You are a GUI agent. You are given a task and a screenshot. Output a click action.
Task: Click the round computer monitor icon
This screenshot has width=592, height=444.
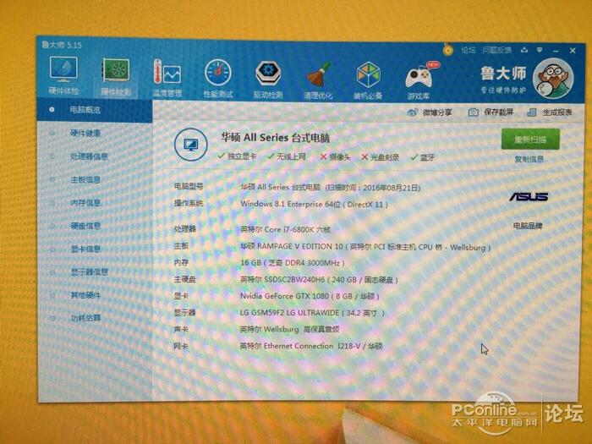tap(191, 145)
